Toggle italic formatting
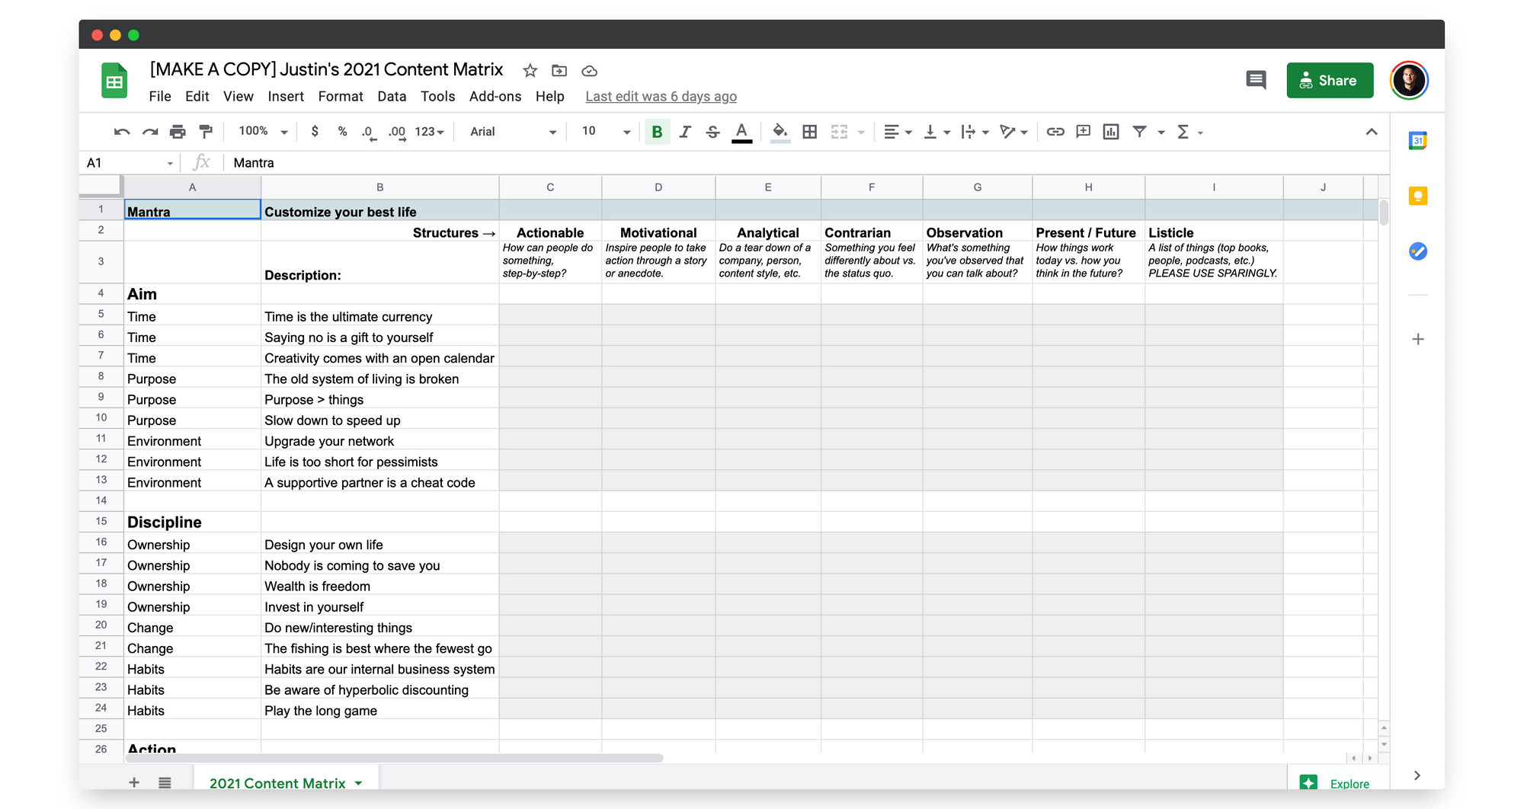The width and height of the screenshot is (1524, 809). 685,132
